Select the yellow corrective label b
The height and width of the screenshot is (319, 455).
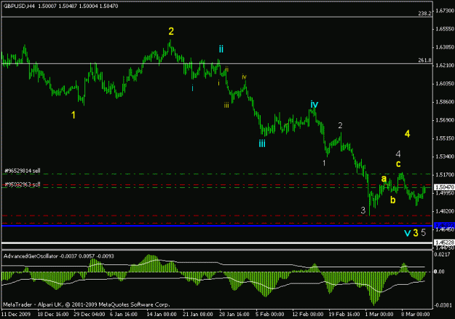point(392,200)
